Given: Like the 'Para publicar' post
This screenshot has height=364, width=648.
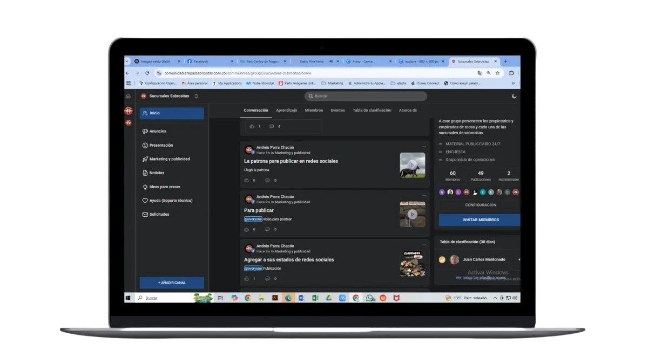Looking at the screenshot, I should 247,229.
